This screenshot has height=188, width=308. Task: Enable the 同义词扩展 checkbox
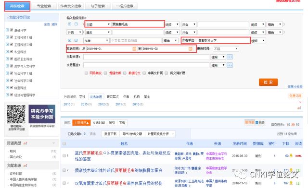(x=167, y=73)
